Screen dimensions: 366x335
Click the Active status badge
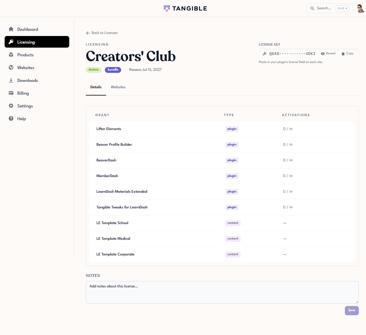(93, 70)
